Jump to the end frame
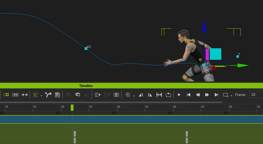This screenshot has height=144, width=263. pos(217,95)
